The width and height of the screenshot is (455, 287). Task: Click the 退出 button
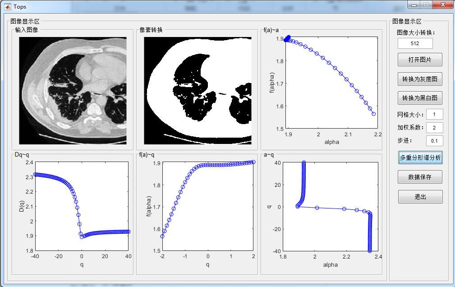point(420,197)
